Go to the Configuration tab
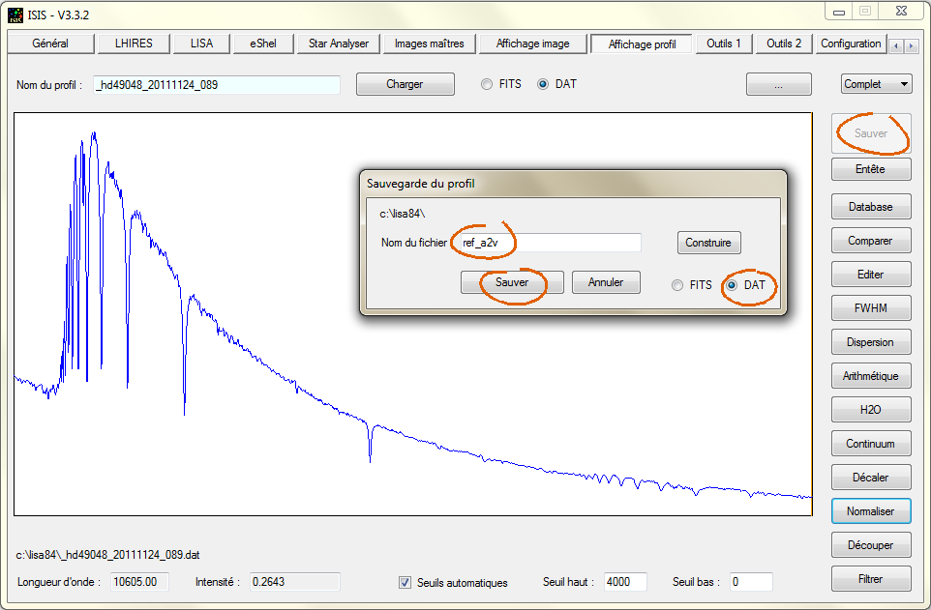Image resolution: width=931 pixels, height=610 pixels. 850,44
